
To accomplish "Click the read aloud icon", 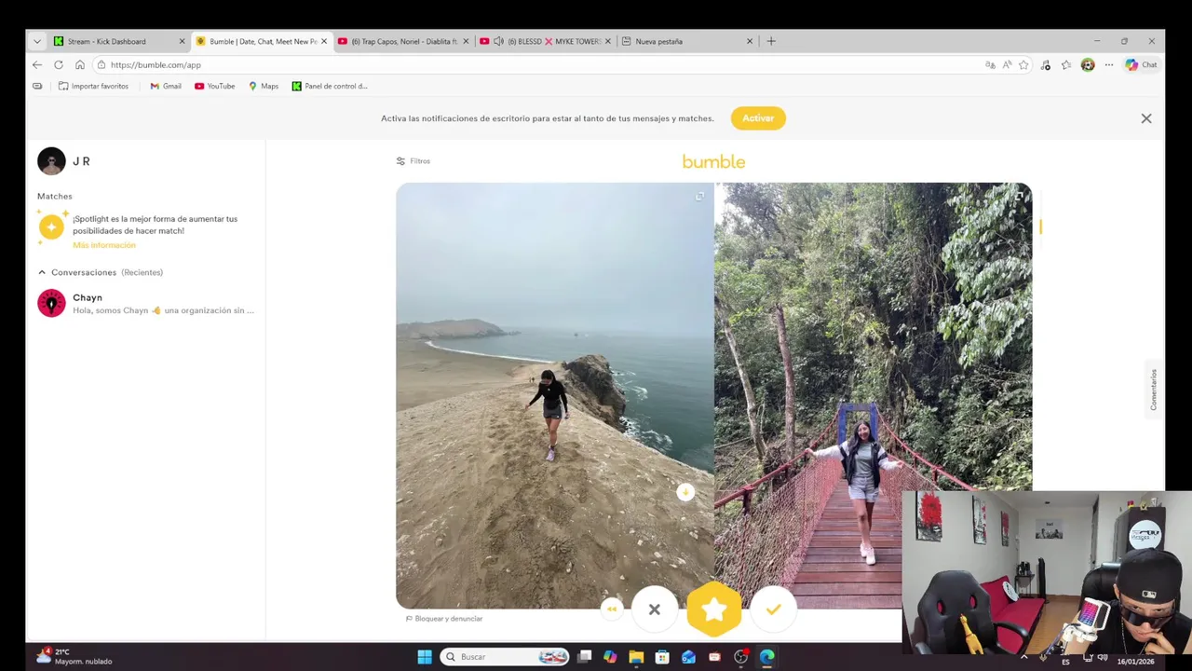I will pos(1007,65).
